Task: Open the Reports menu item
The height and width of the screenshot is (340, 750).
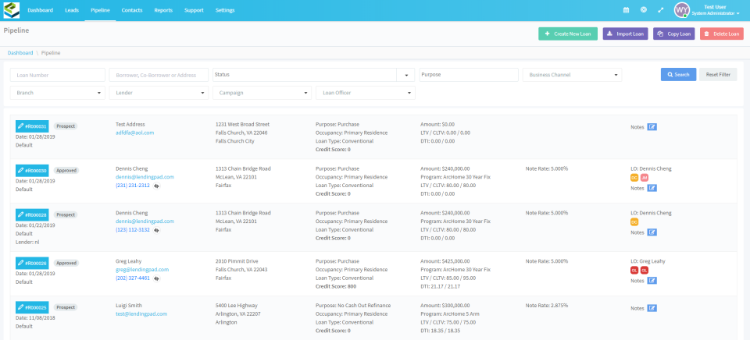Action: (x=163, y=10)
